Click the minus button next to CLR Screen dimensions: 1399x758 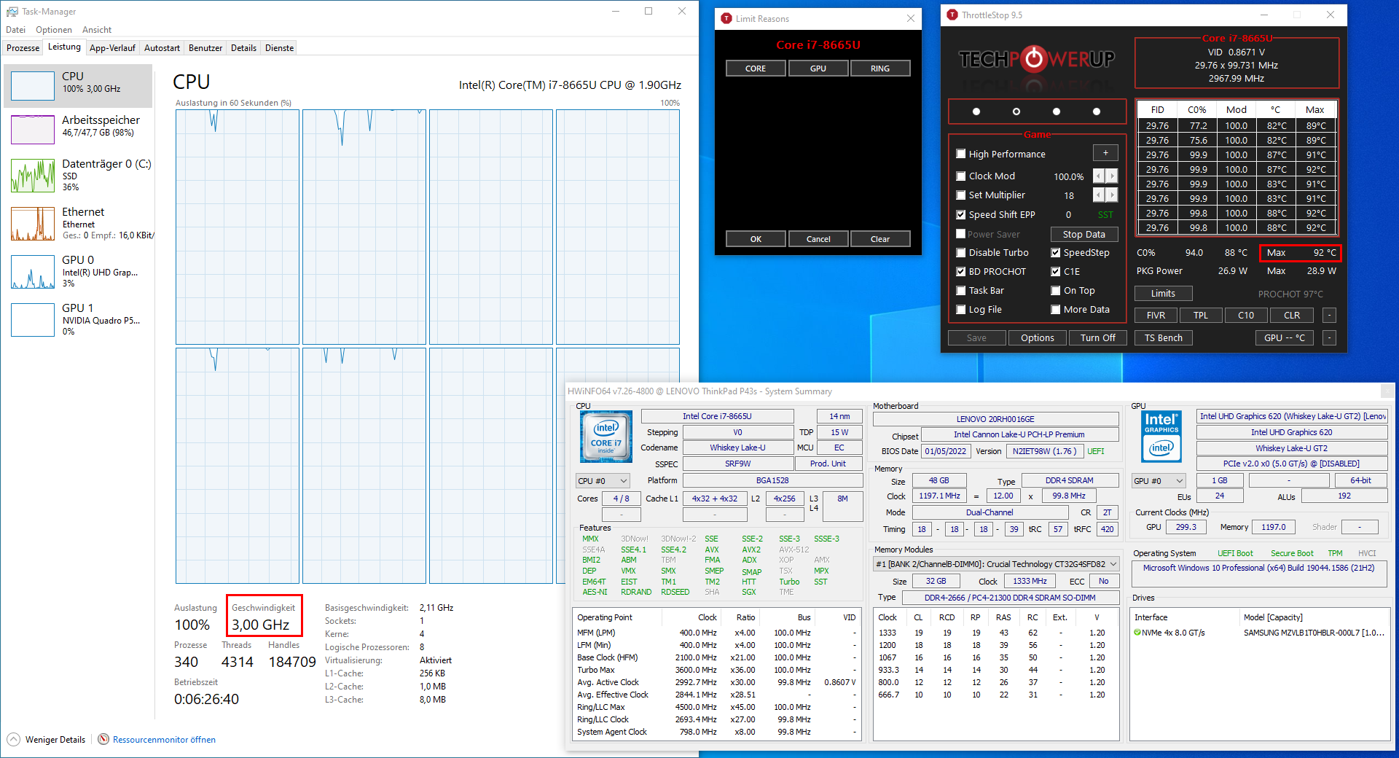coord(1330,315)
